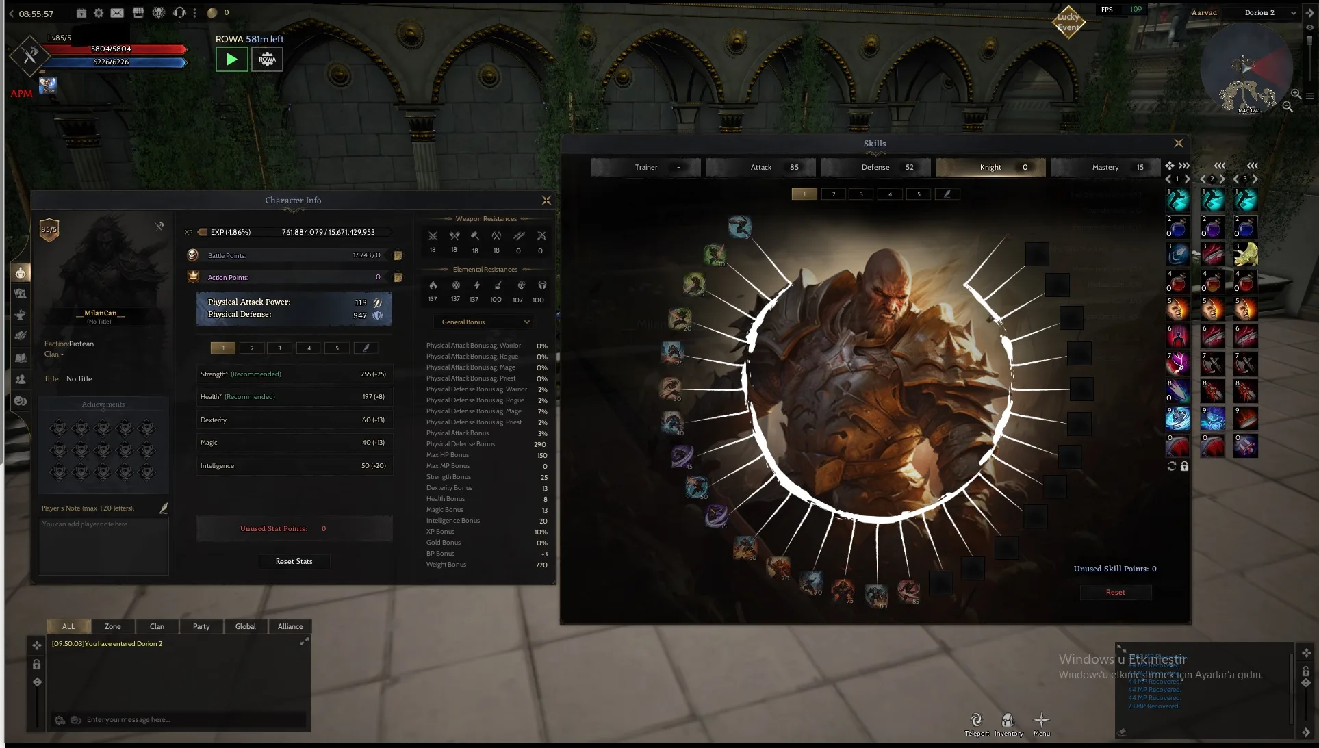Toggle the chat window lock

(37, 665)
